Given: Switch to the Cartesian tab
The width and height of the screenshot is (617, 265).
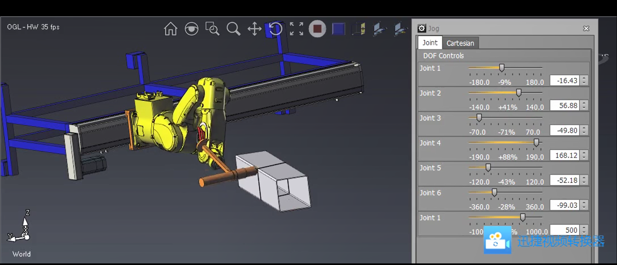Looking at the screenshot, I should 460,43.
